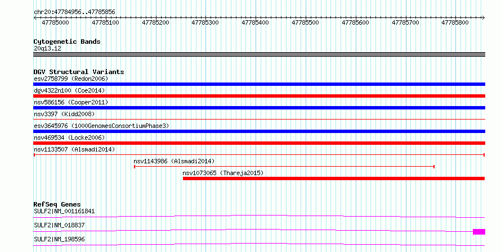The height and width of the screenshot is (252, 501).
Task: Click ruler position 47785800
Action: pyautogui.click(x=455, y=22)
